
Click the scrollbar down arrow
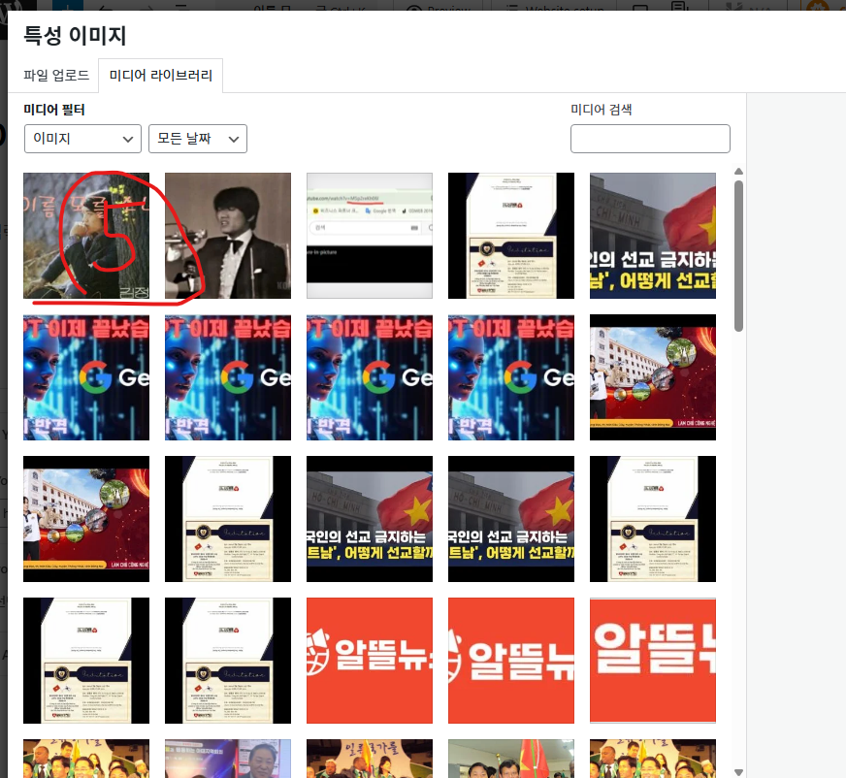(x=738, y=771)
